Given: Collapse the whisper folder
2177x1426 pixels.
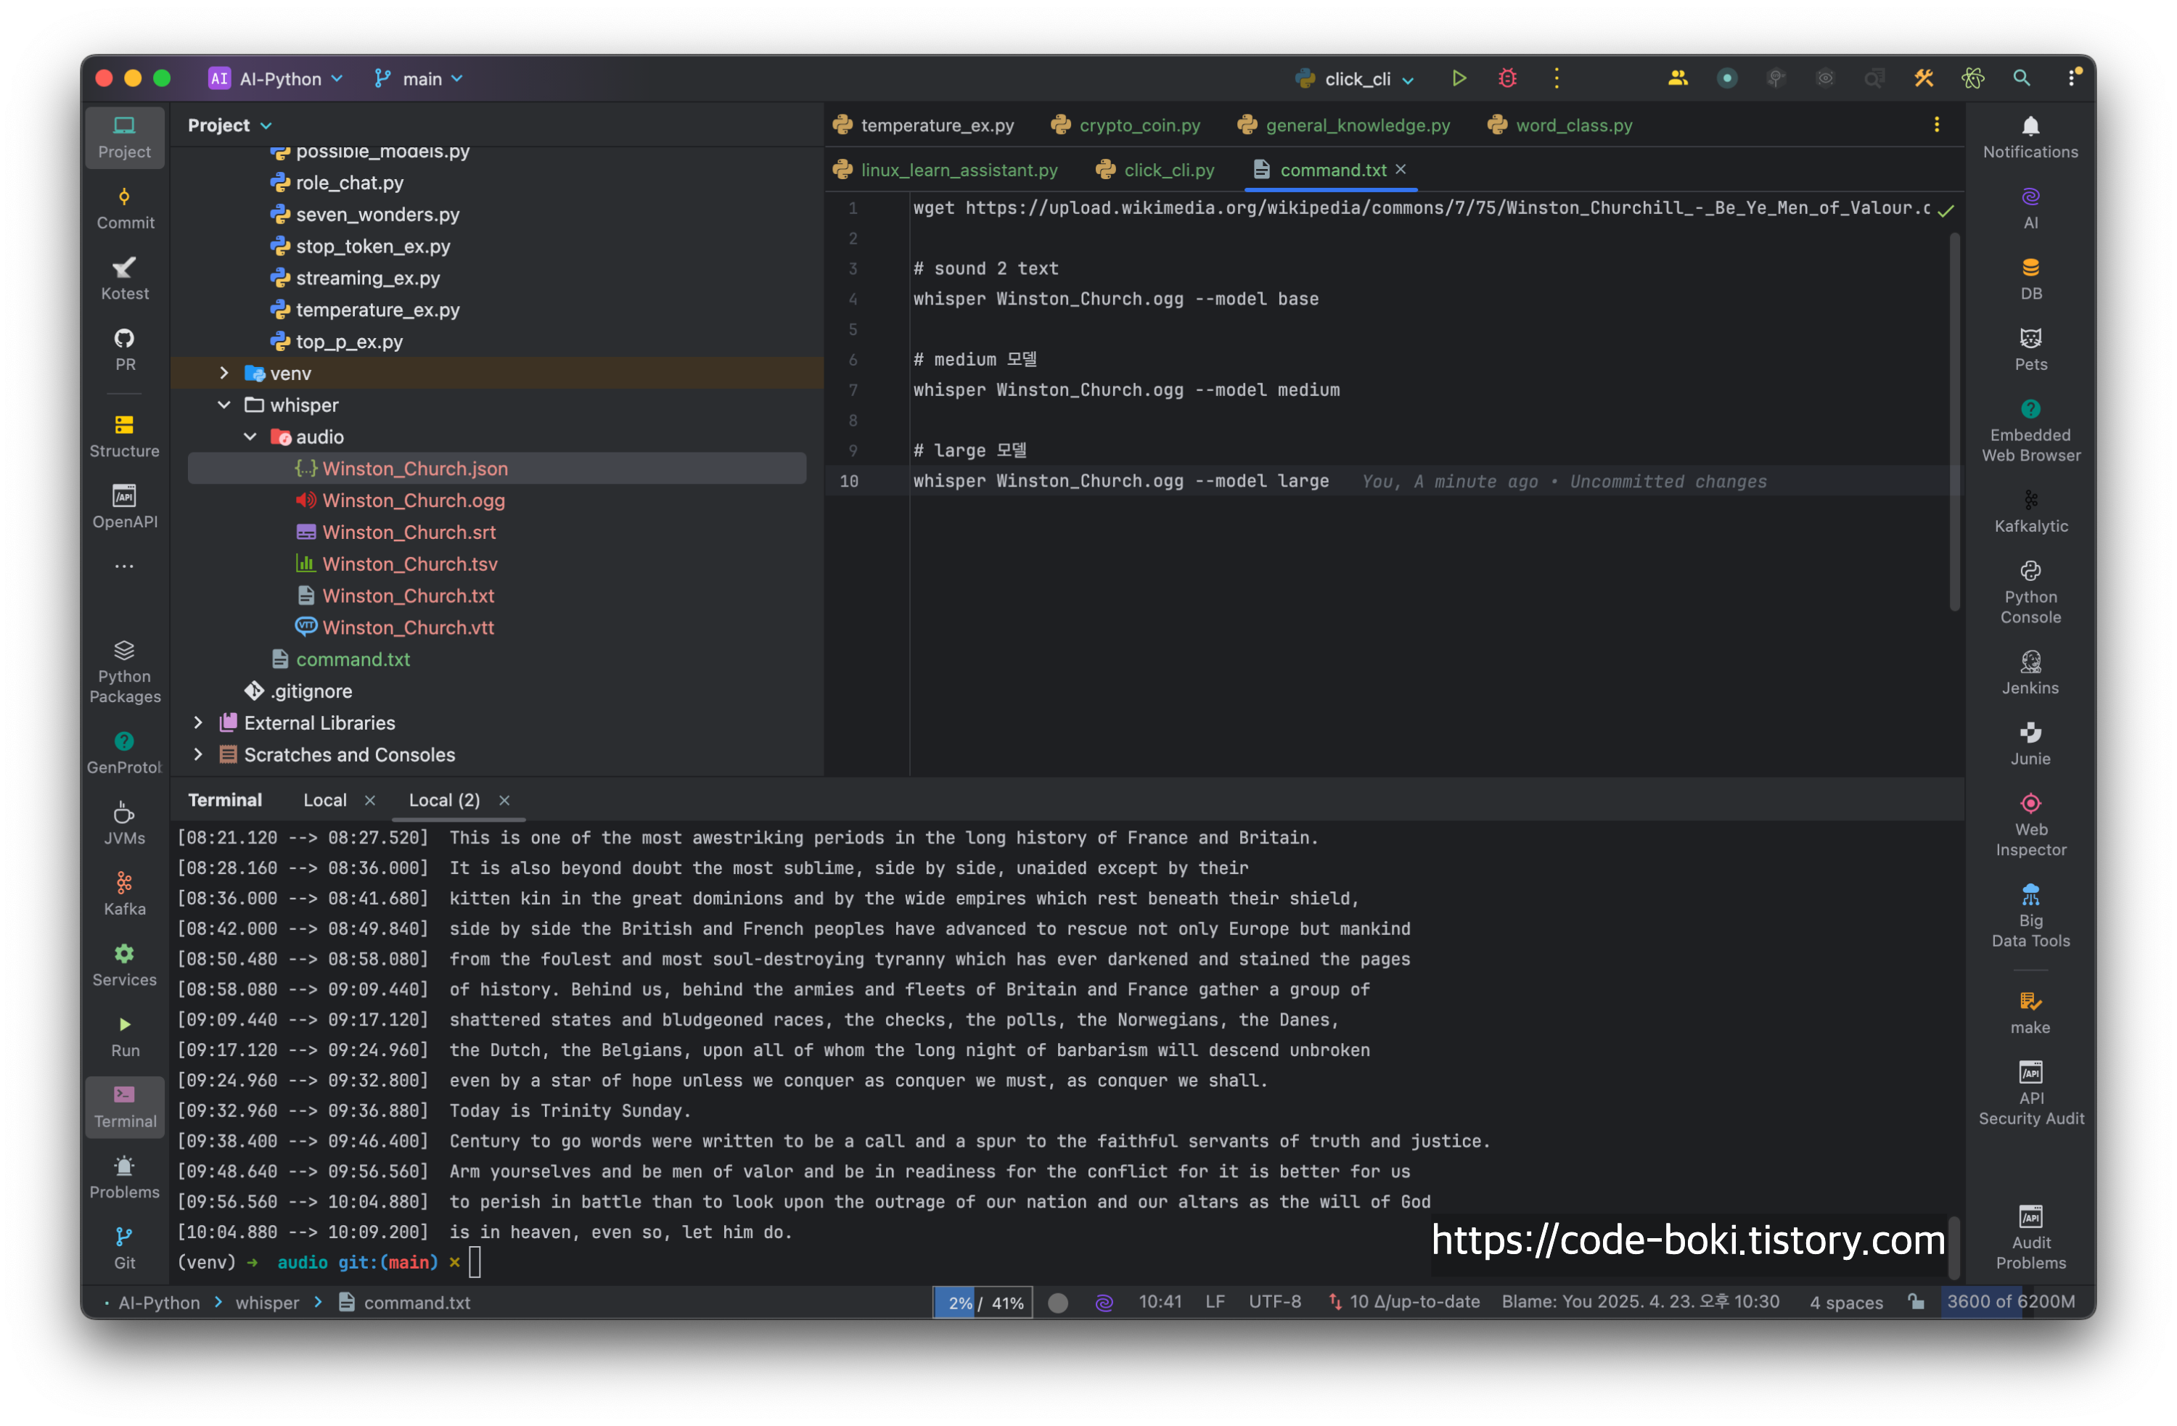Looking at the screenshot, I should 224,405.
